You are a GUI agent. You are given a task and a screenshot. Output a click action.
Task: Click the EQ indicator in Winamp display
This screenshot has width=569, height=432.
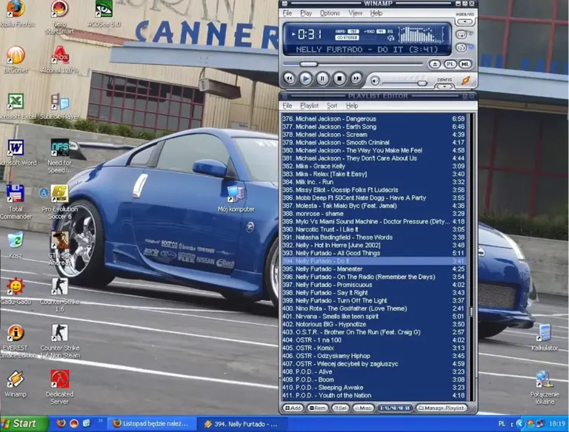390,32
